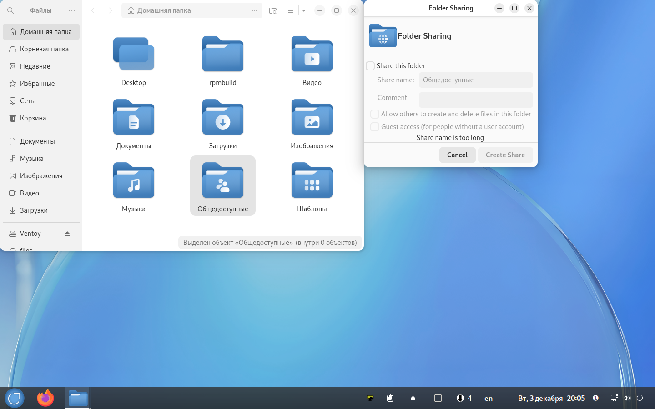The height and width of the screenshot is (409, 655).
Task: Open the Files main menu (three dots)
Action: 72,10
